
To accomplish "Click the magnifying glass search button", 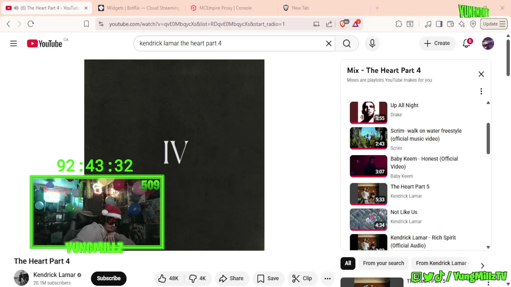I will [347, 43].
